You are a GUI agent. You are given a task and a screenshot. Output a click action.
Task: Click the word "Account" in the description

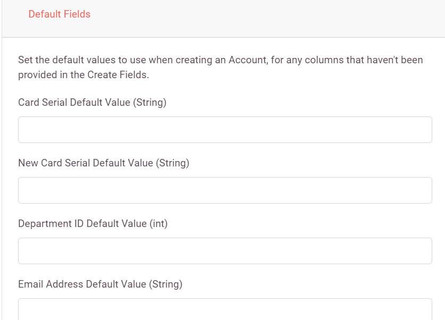coord(247,60)
